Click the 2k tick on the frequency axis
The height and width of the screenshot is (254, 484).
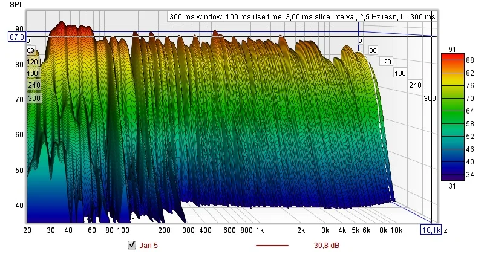tap(301, 230)
